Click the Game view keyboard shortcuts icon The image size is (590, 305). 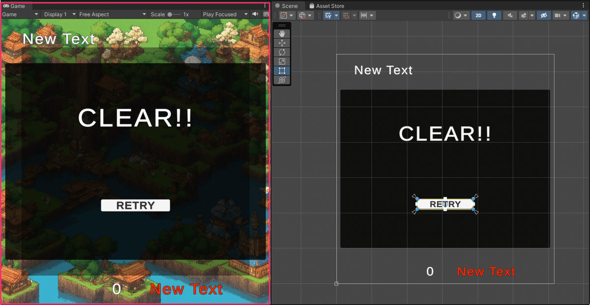(x=266, y=14)
